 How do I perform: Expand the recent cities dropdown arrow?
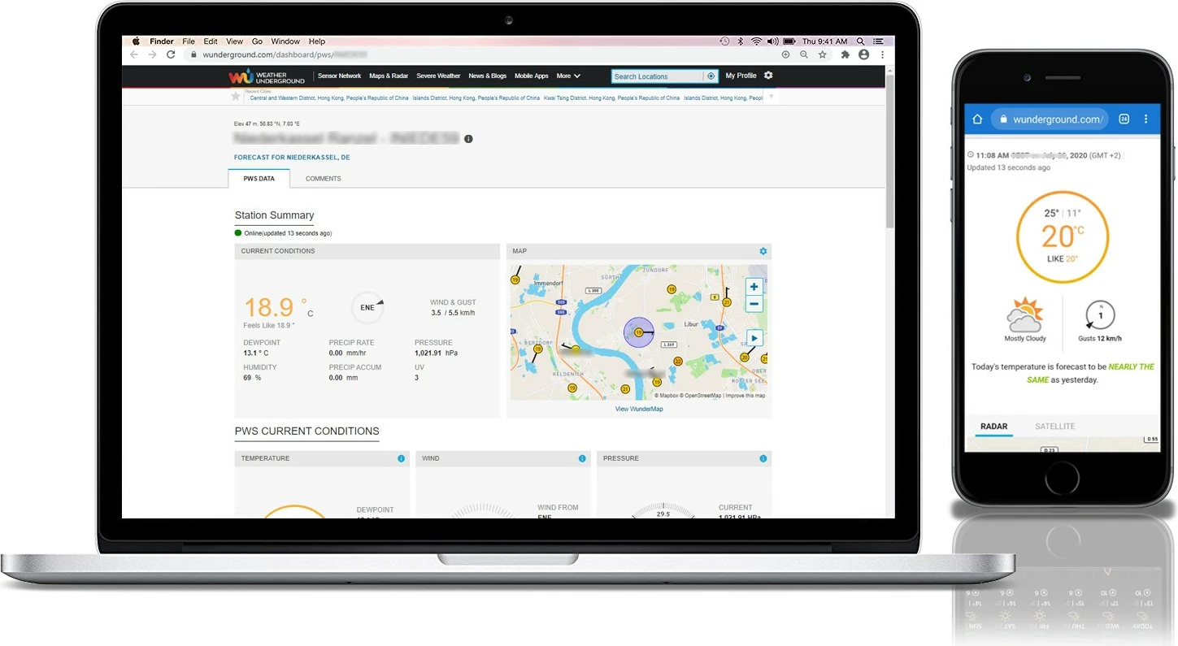(x=771, y=97)
